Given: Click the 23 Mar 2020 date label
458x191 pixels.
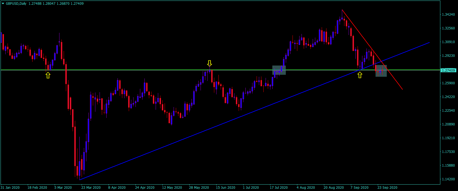Looking at the screenshot, I should pyautogui.click(x=91, y=188).
